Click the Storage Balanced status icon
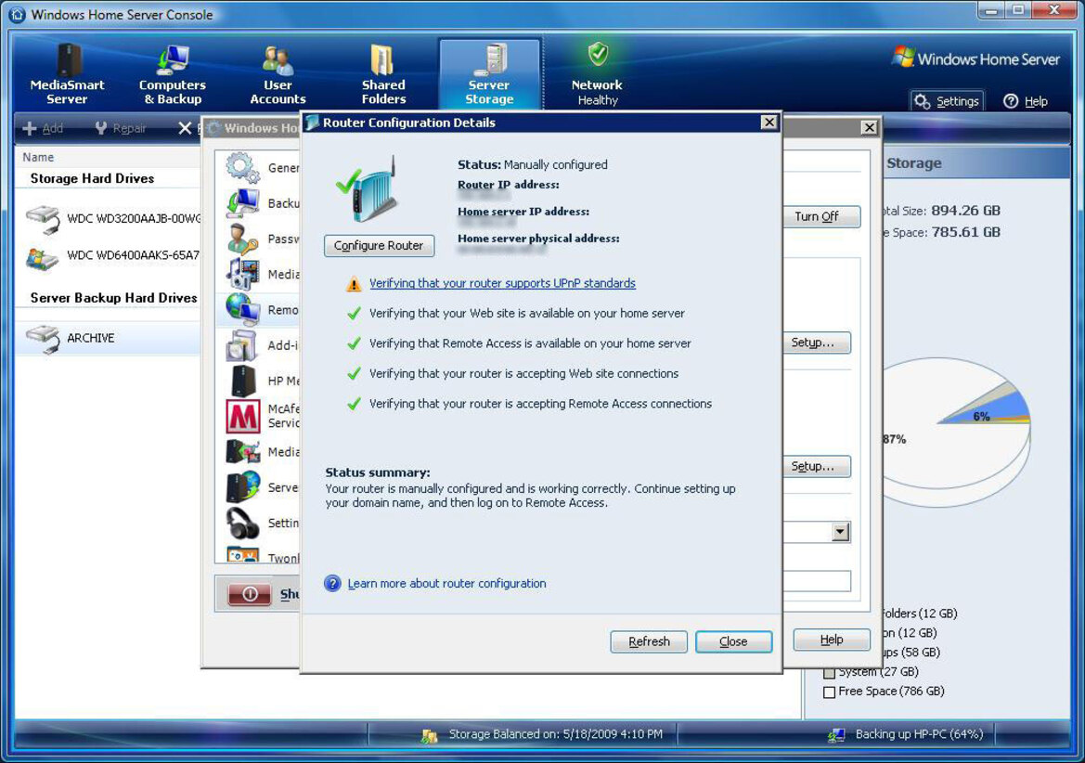The image size is (1085, 763). click(429, 735)
